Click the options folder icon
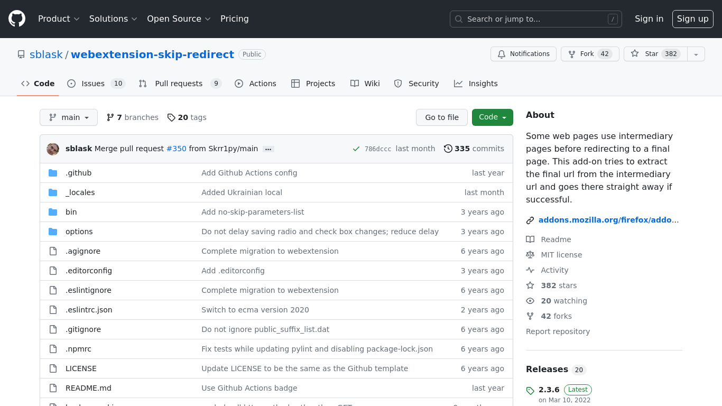722x406 pixels. 53,232
